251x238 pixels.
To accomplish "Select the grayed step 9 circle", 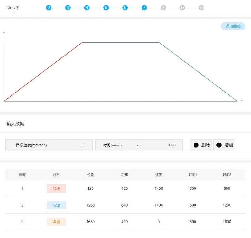I will [x=182, y=8].
